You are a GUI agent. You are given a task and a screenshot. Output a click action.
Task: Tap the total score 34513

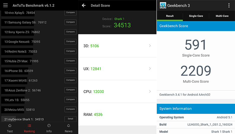point(122,25)
